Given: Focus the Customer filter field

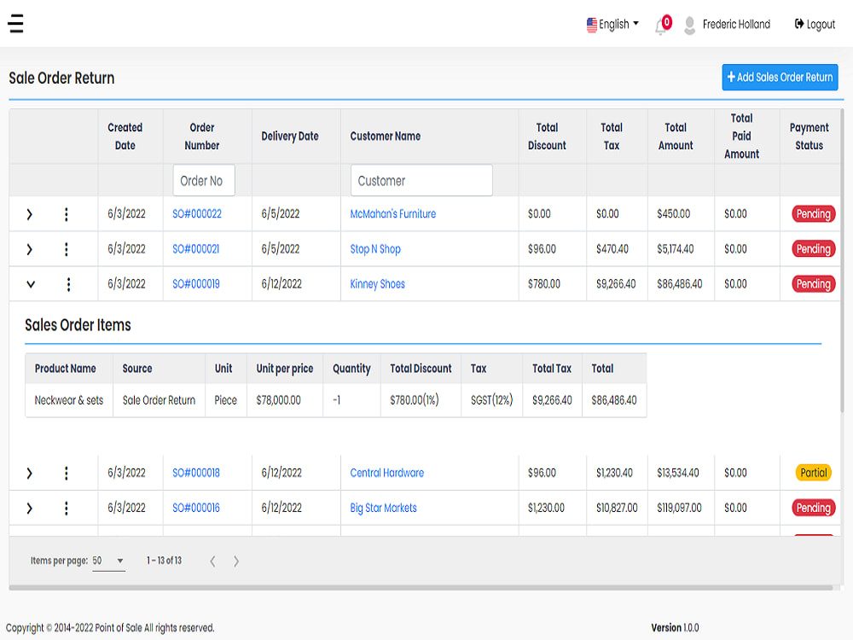Looking at the screenshot, I should coord(421,180).
